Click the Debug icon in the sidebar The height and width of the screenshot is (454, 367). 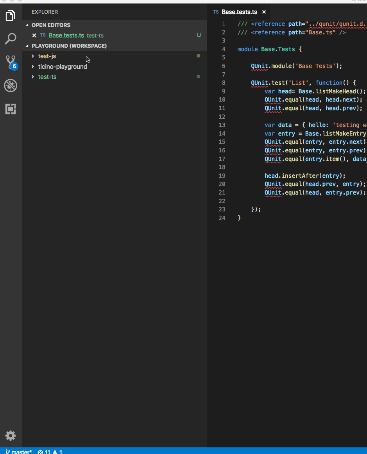10,86
